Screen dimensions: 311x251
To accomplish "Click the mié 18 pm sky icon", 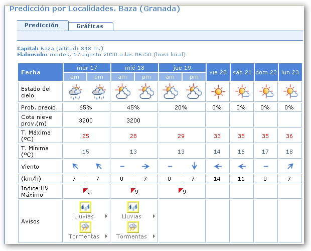I will [x=146, y=92].
